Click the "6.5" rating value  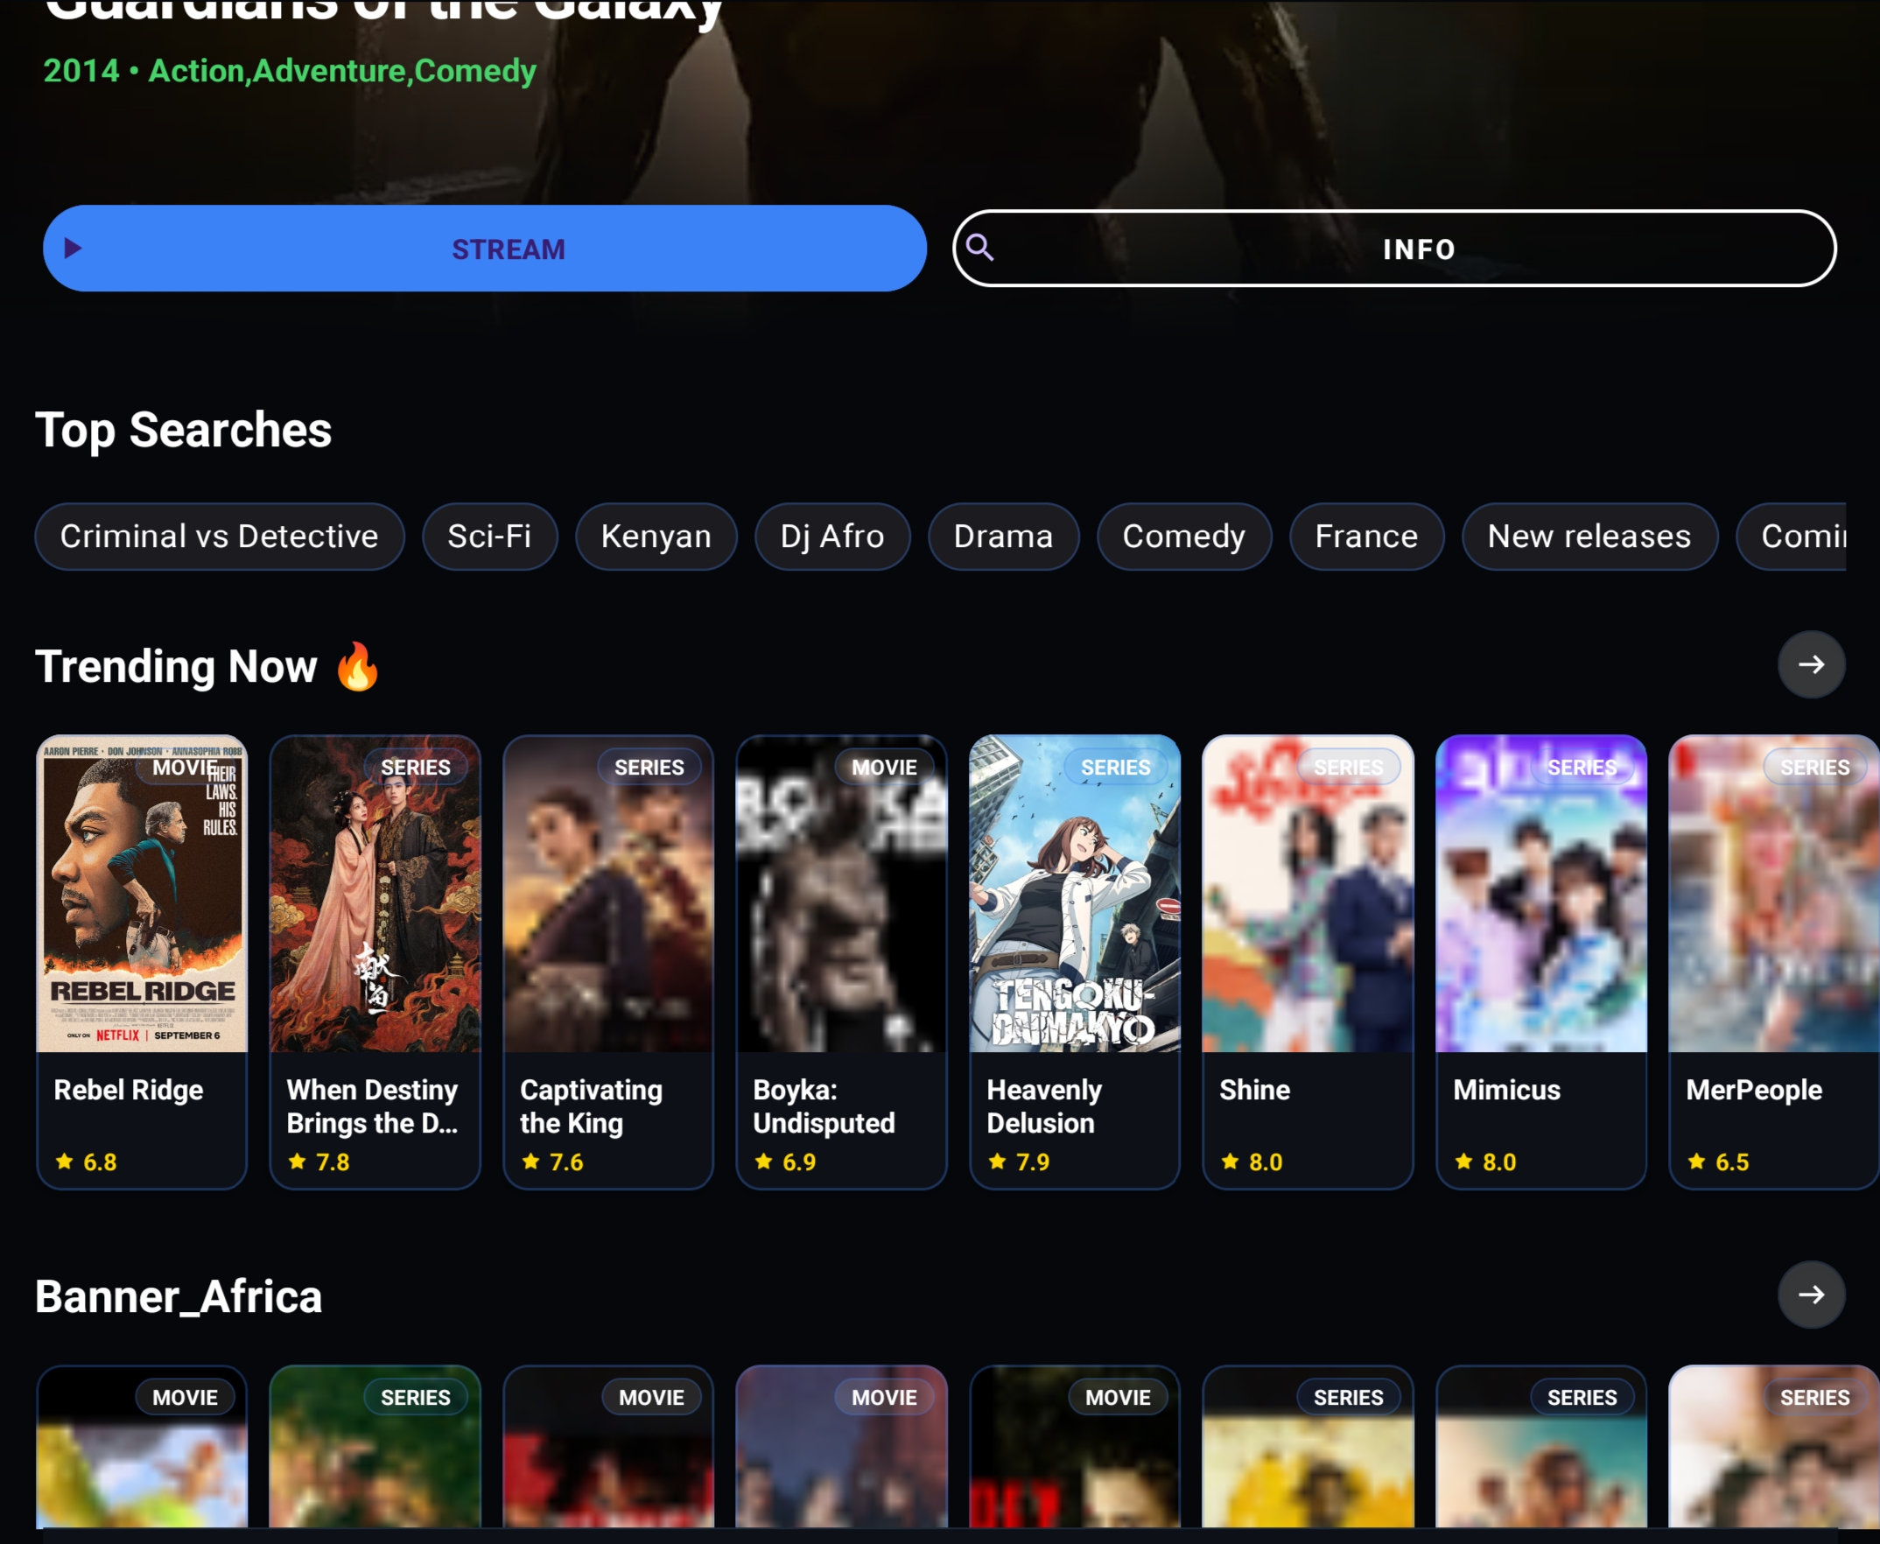1732,1162
